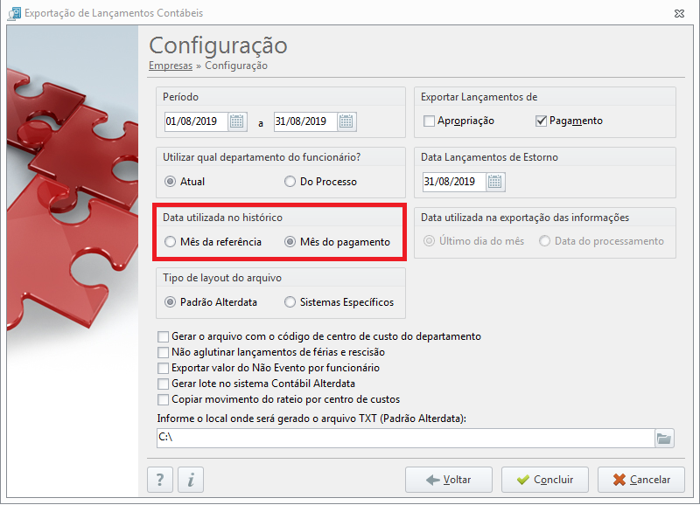This screenshot has width=700, height=505.
Task: Click the Voltar button
Action: [x=449, y=480]
